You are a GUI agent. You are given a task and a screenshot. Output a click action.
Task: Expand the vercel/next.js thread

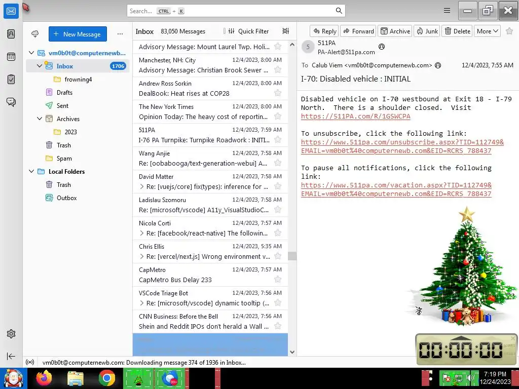pos(142,256)
